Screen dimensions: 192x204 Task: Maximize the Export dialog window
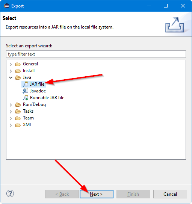(166, 6)
